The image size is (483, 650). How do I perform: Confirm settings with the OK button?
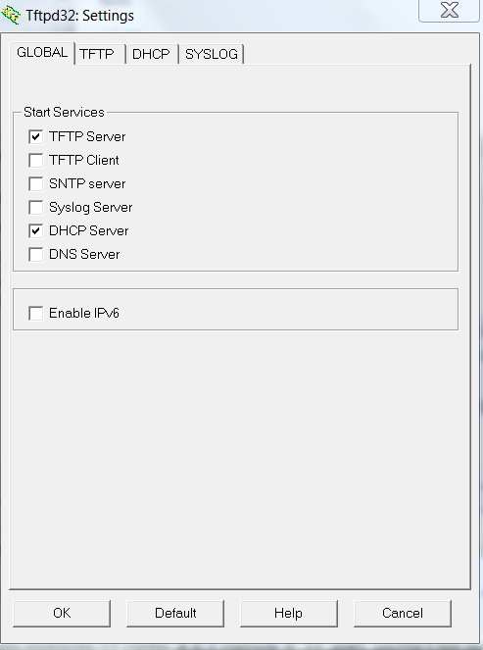tap(62, 613)
